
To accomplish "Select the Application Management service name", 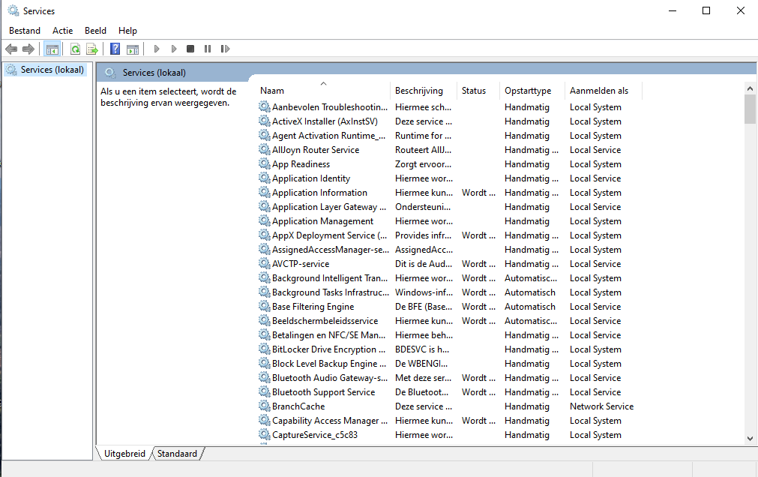I will (323, 221).
